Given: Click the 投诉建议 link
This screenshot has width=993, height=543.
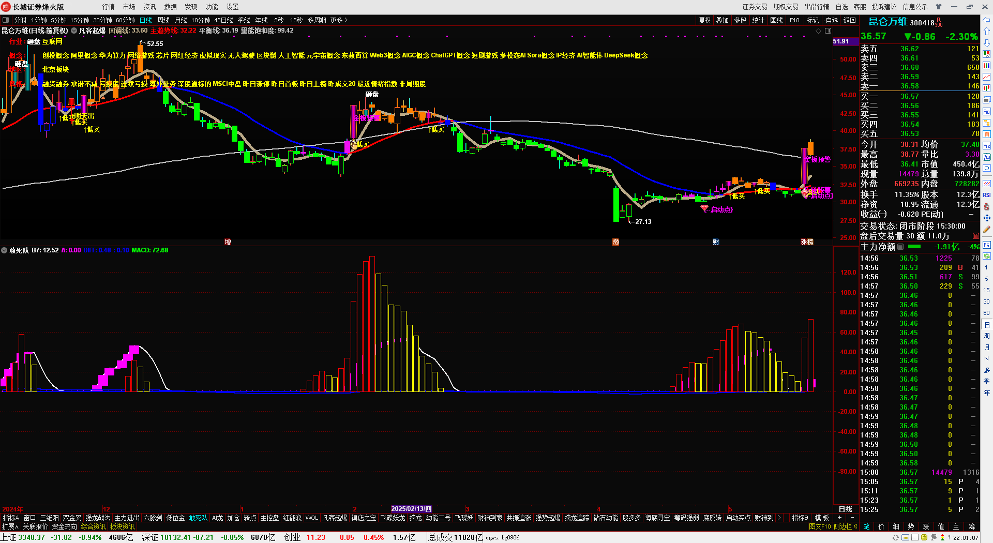Looking at the screenshot, I should (x=884, y=7).
